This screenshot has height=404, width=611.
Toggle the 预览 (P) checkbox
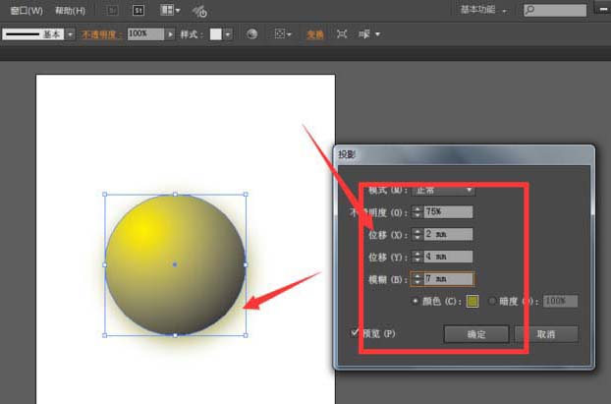(355, 332)
